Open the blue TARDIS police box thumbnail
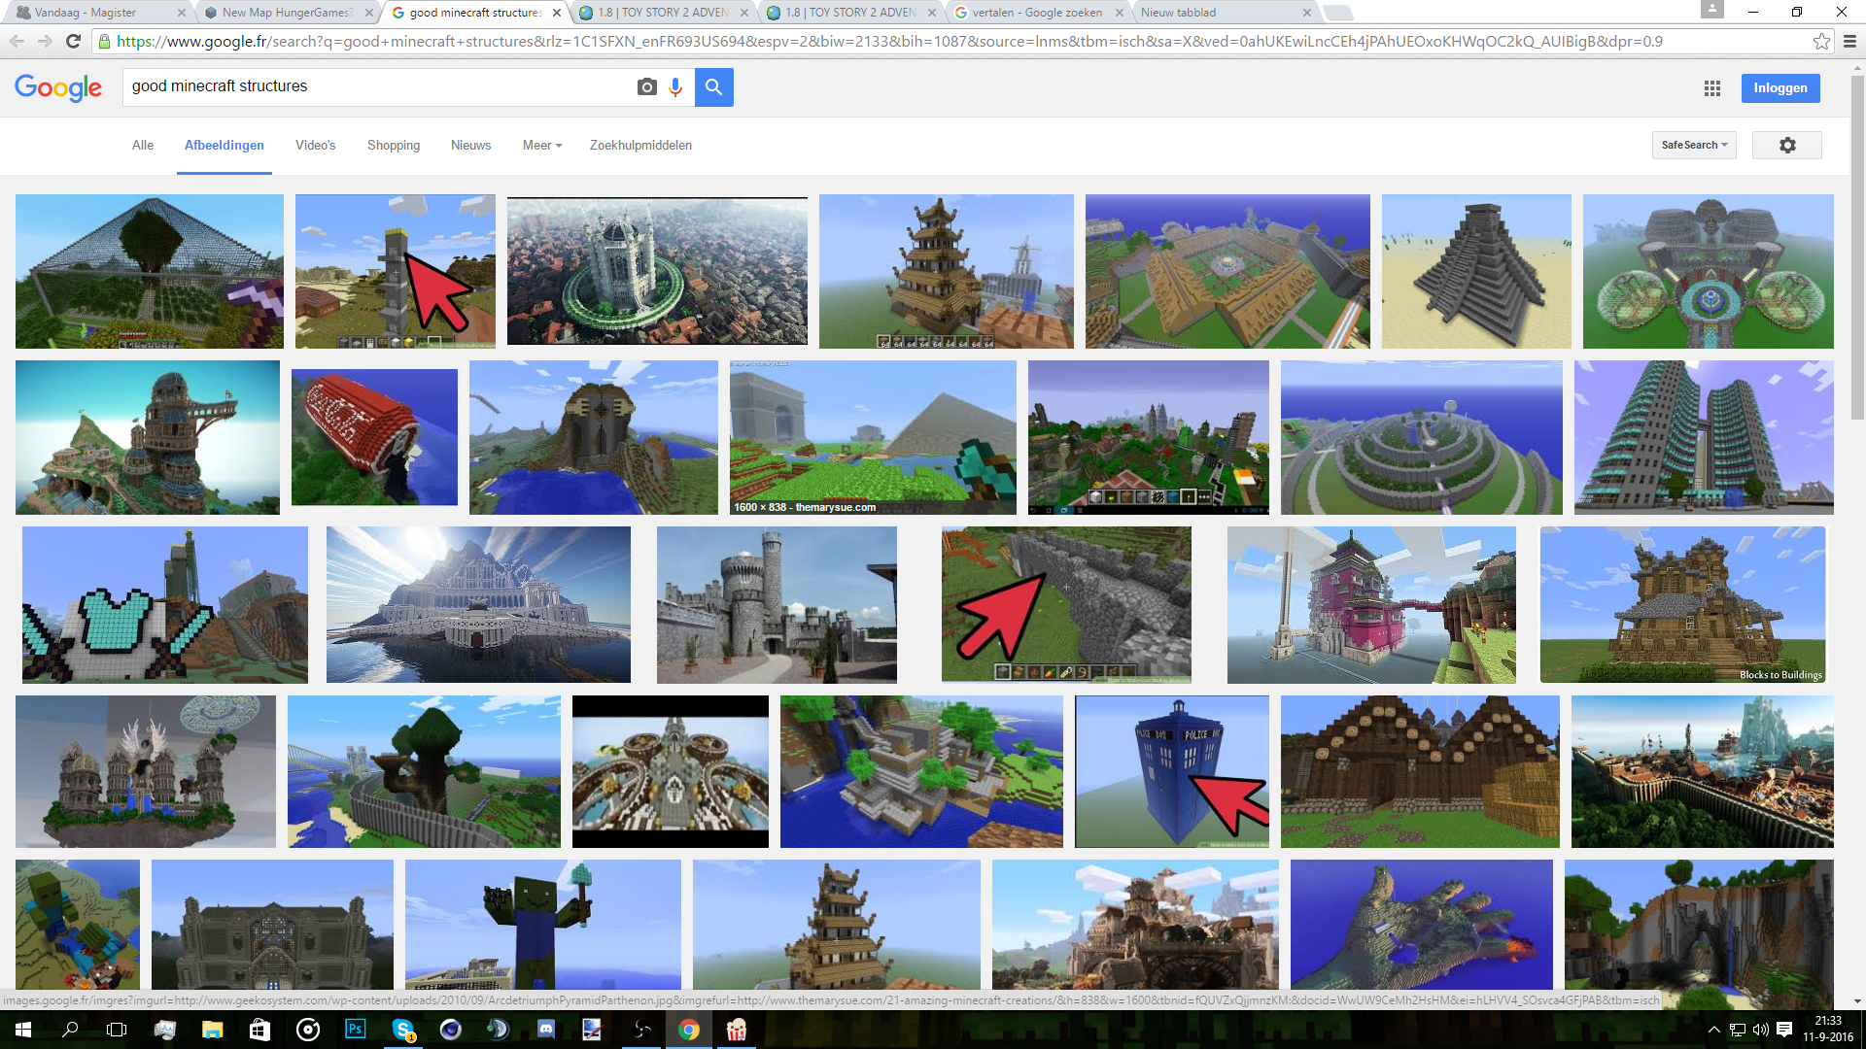1866x1049 pixels. click(1172, 771)
